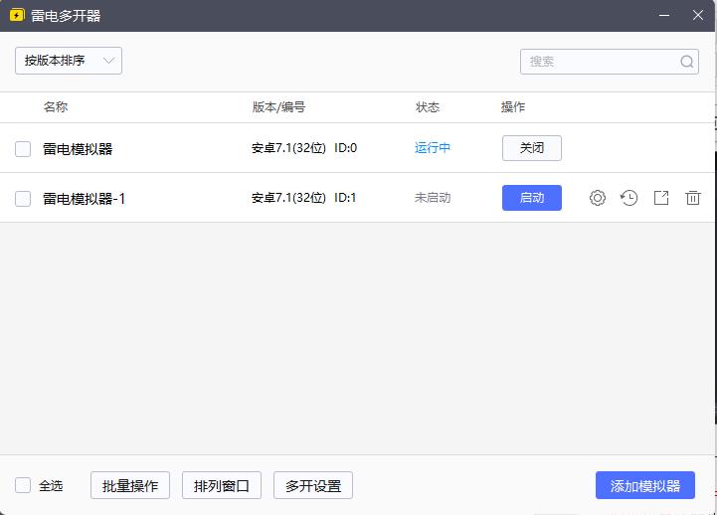Enable the 全选 select-all checkbox
Screen dimensions: 717x515
click(23, 485)
